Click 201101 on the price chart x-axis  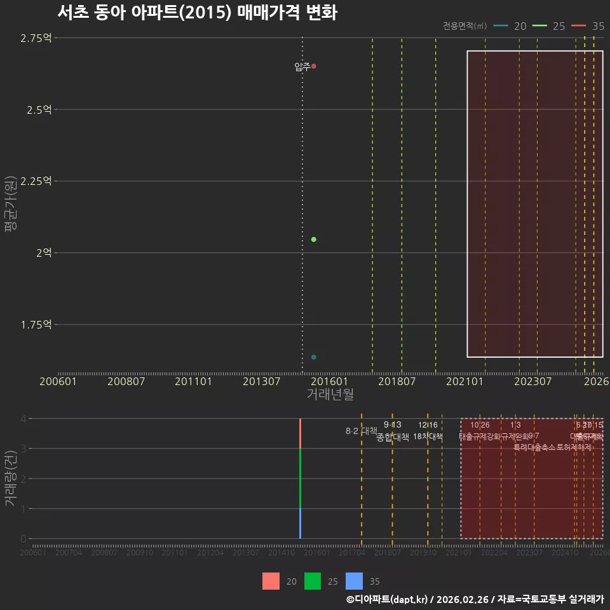(x=193, y=381)
